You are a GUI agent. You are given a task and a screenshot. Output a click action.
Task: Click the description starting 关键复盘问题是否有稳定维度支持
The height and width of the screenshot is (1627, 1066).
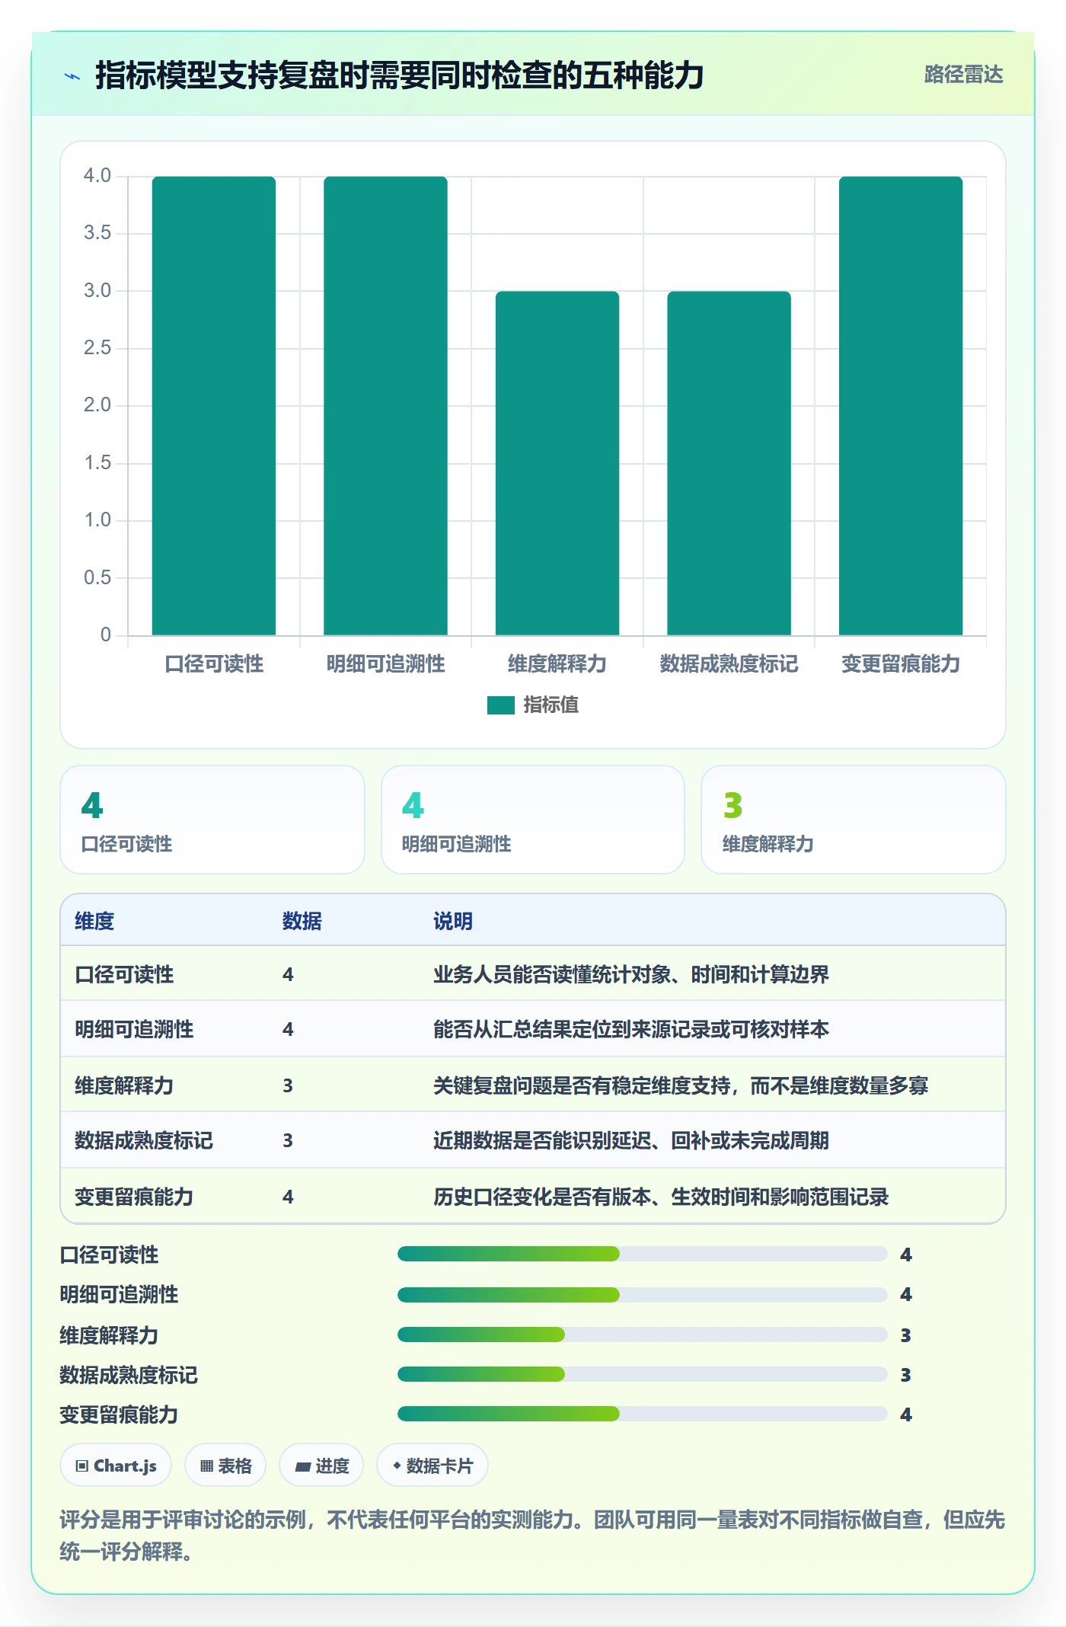(681, 1085)
